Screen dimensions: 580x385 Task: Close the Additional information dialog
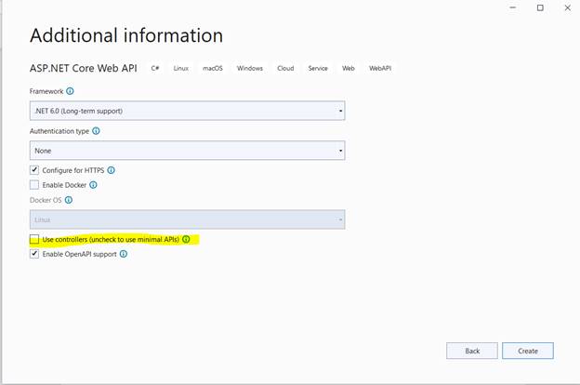[x=567, y=7]
